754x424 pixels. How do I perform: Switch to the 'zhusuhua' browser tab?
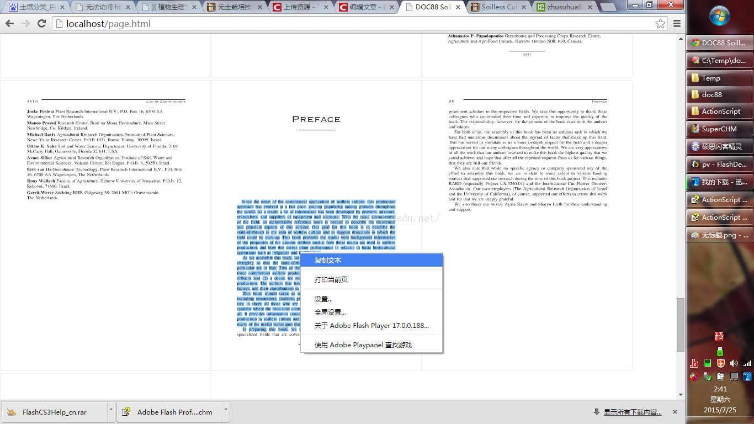[x=565, y=7]
